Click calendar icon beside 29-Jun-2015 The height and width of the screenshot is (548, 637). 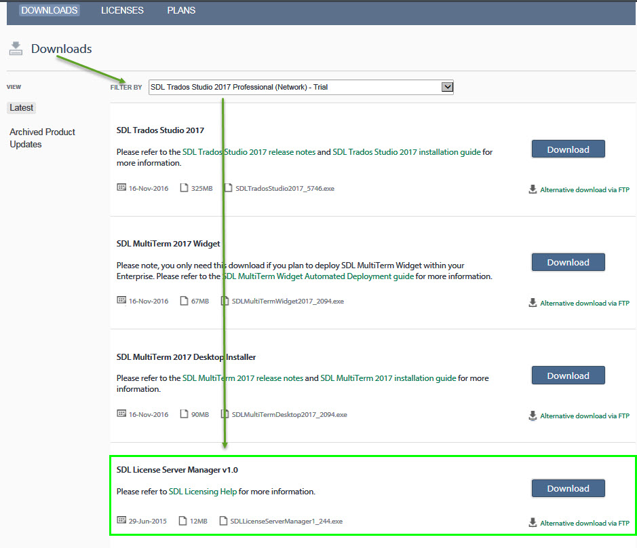point(121,520)
